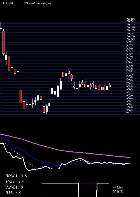Image resolution: width=140 pixels, height=197 pixels.
Task: Select the '5MA : 8' value text
Action: (13, 192)
